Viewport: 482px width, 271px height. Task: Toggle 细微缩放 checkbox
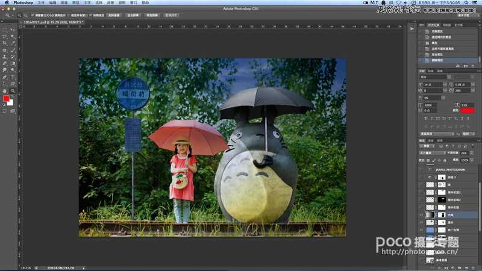[x=91, y=15]
